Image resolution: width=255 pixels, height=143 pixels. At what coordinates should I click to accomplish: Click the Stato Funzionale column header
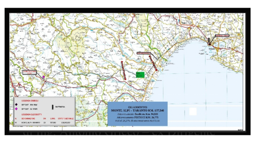coord(66,119)
